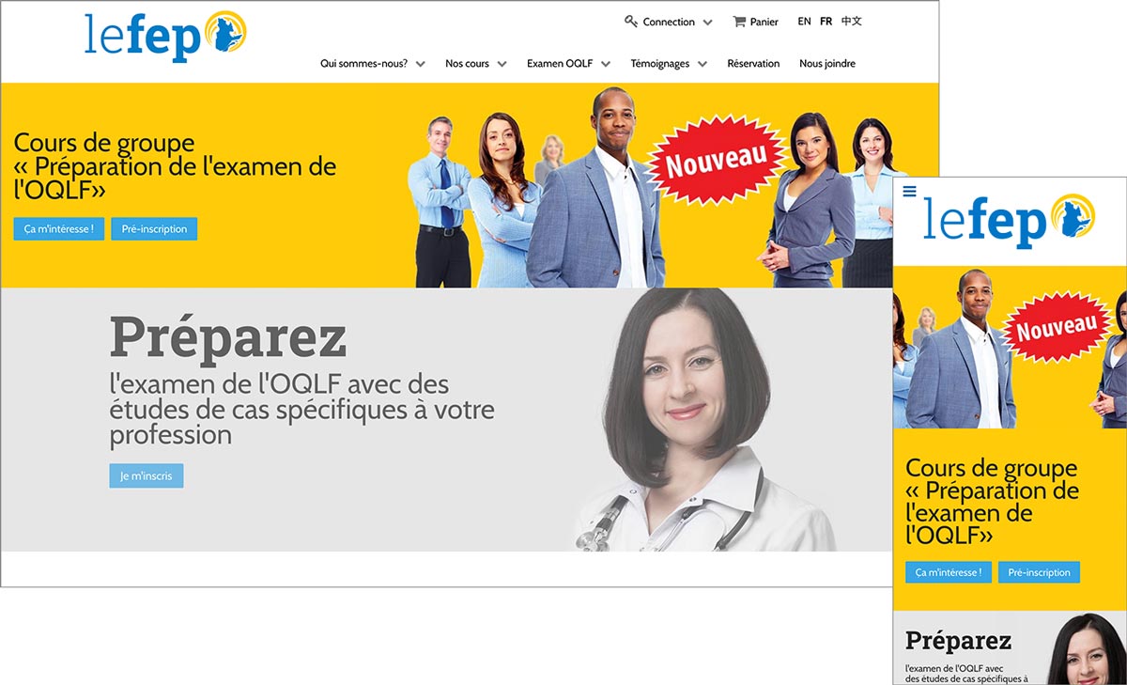This screenshot has width=1127, height=685.
Task: Expand the Qui sommes-nous? menu
Action: pyautogui.click(x=373, y=64)
